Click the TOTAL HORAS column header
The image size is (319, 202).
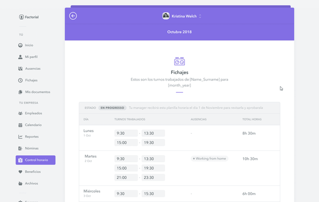point(252,120)
